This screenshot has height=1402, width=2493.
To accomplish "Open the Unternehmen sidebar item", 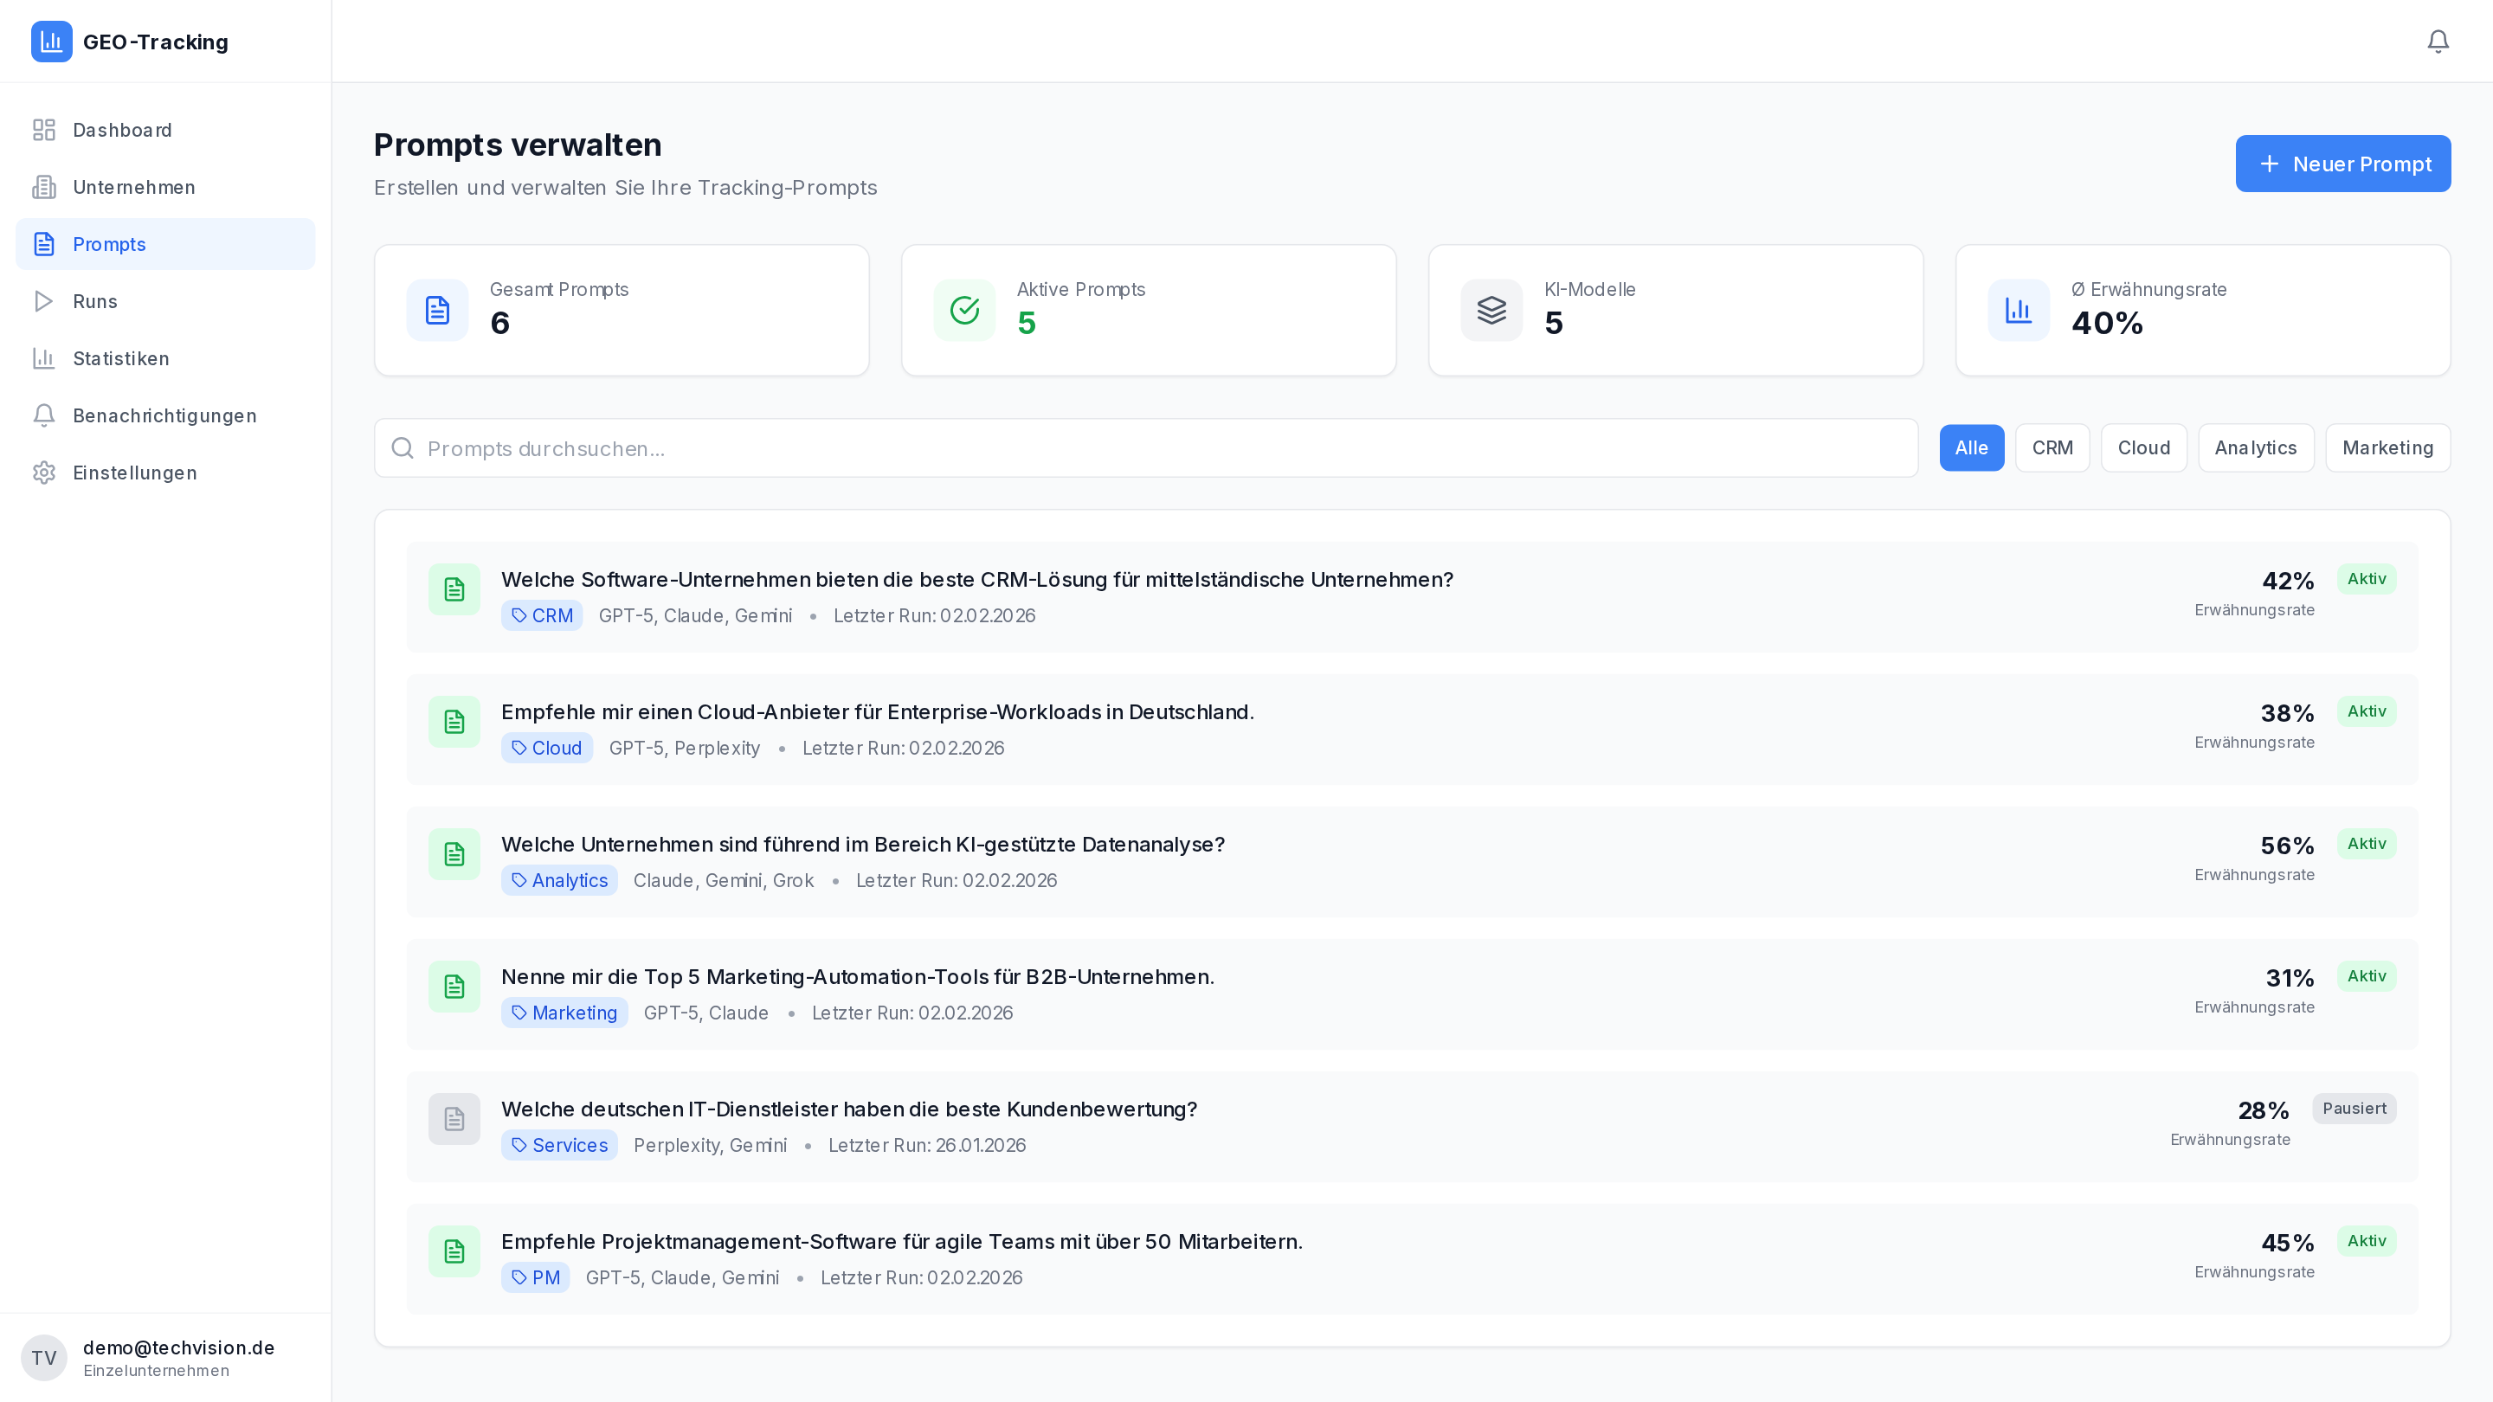I will click(x=133, y=188).
